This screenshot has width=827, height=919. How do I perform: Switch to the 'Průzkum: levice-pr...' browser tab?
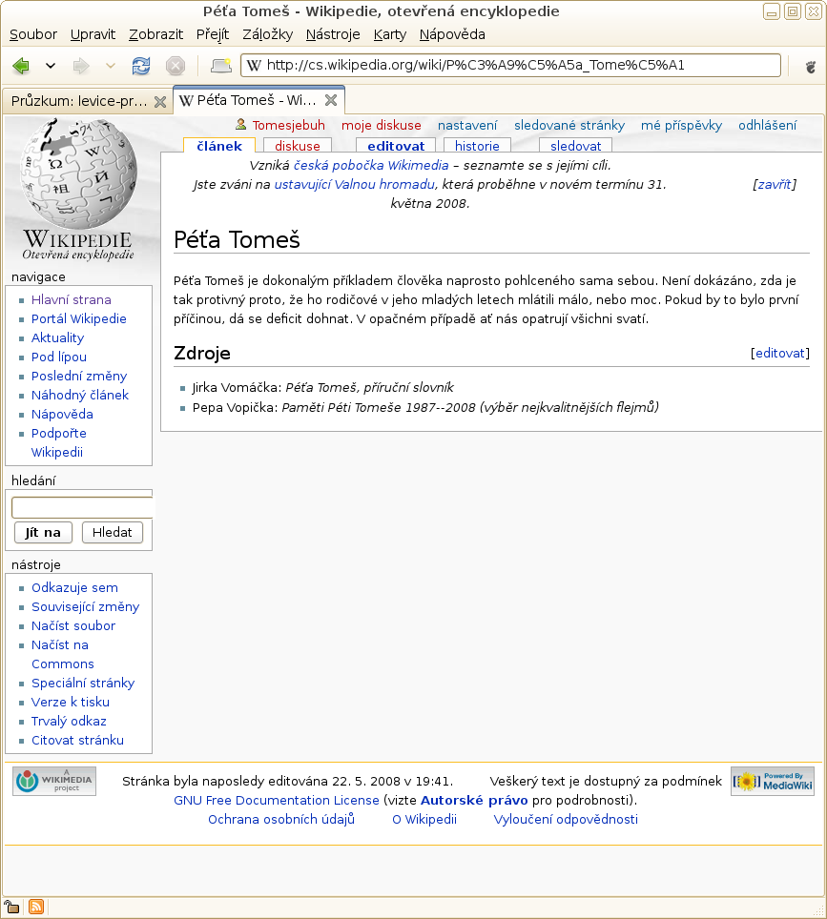[x=88, y=101]
